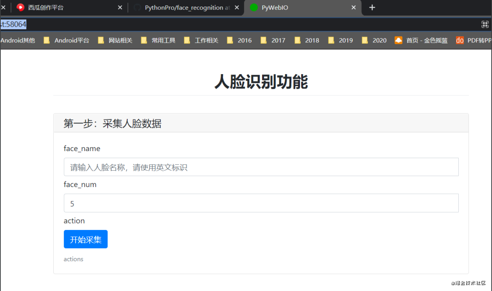Switch to the 西瓜创作平台 tab
The height and width of the screenshot is (291, 492).
(69, 8)
